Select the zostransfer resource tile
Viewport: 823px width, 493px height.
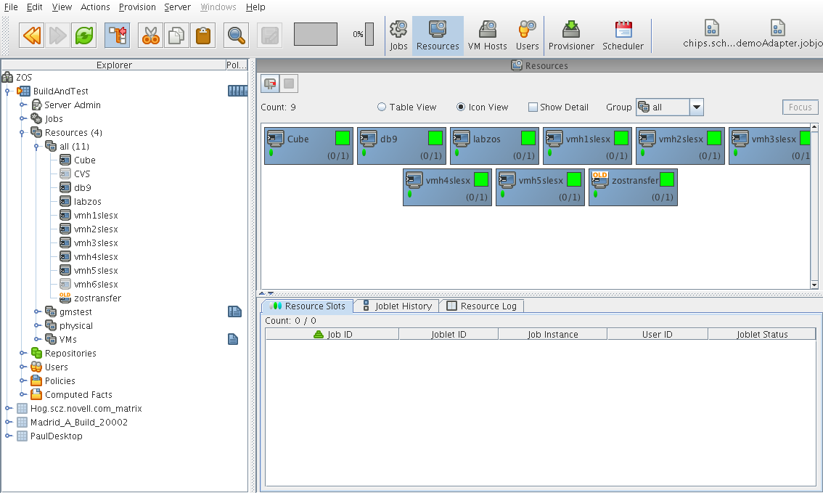[633, 187]
